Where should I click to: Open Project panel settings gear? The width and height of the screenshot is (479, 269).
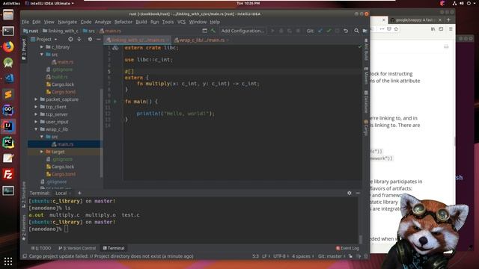point(90,40)
